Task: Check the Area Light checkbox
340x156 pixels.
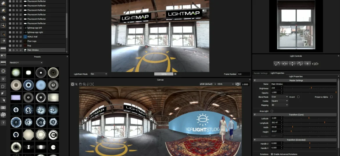Action: (x=272, y=111)
